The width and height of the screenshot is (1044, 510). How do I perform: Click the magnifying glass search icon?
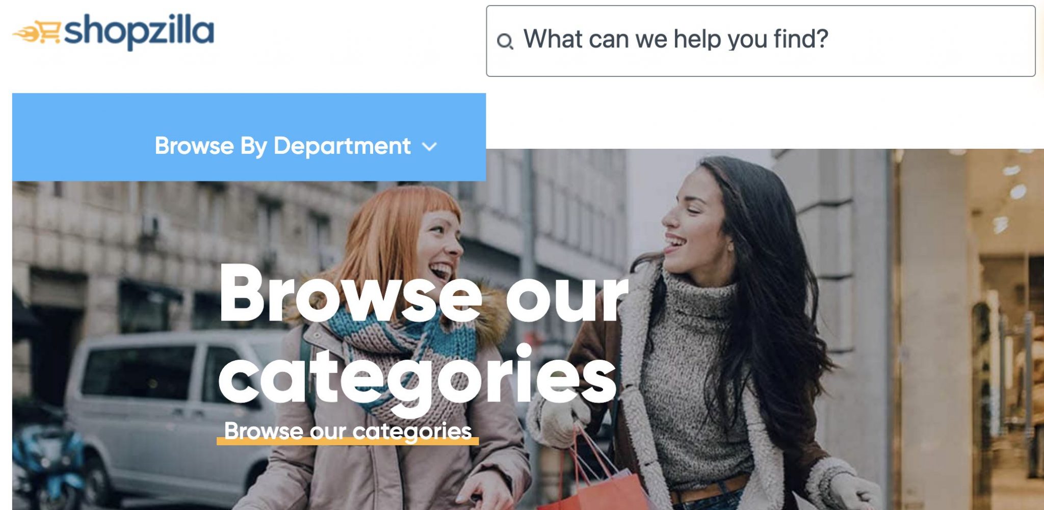505,41
